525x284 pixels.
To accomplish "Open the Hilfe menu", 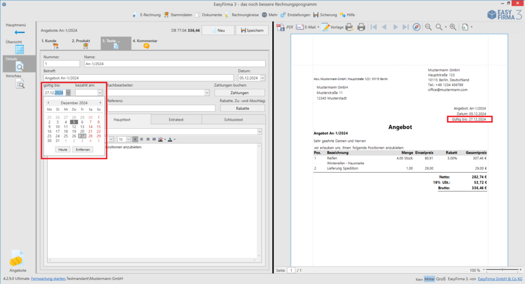I will pyautogui.click(x=347, y=15).
